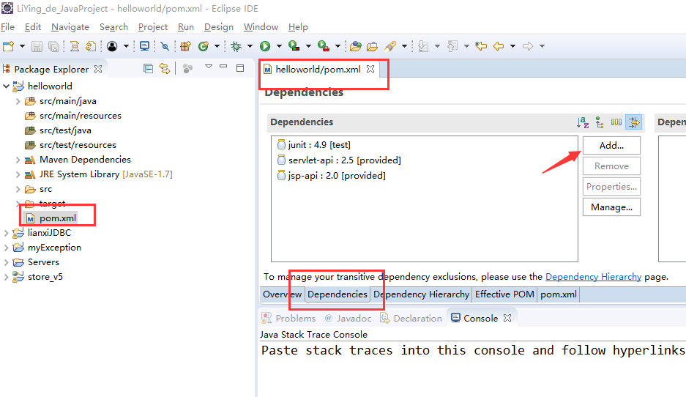This screenshot has height=397, width=686.
Task: Maximize the Package Explorer view
Action: coord(239,68)
